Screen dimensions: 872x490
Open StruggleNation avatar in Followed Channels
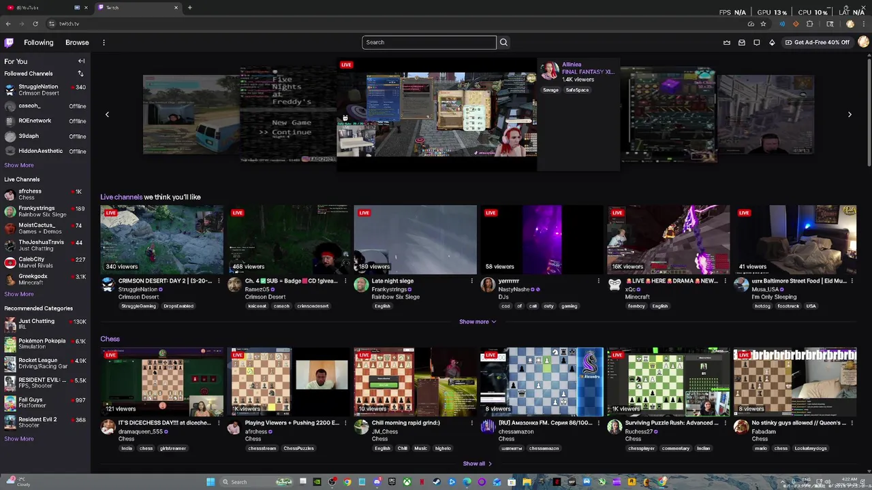click(10, 90)
